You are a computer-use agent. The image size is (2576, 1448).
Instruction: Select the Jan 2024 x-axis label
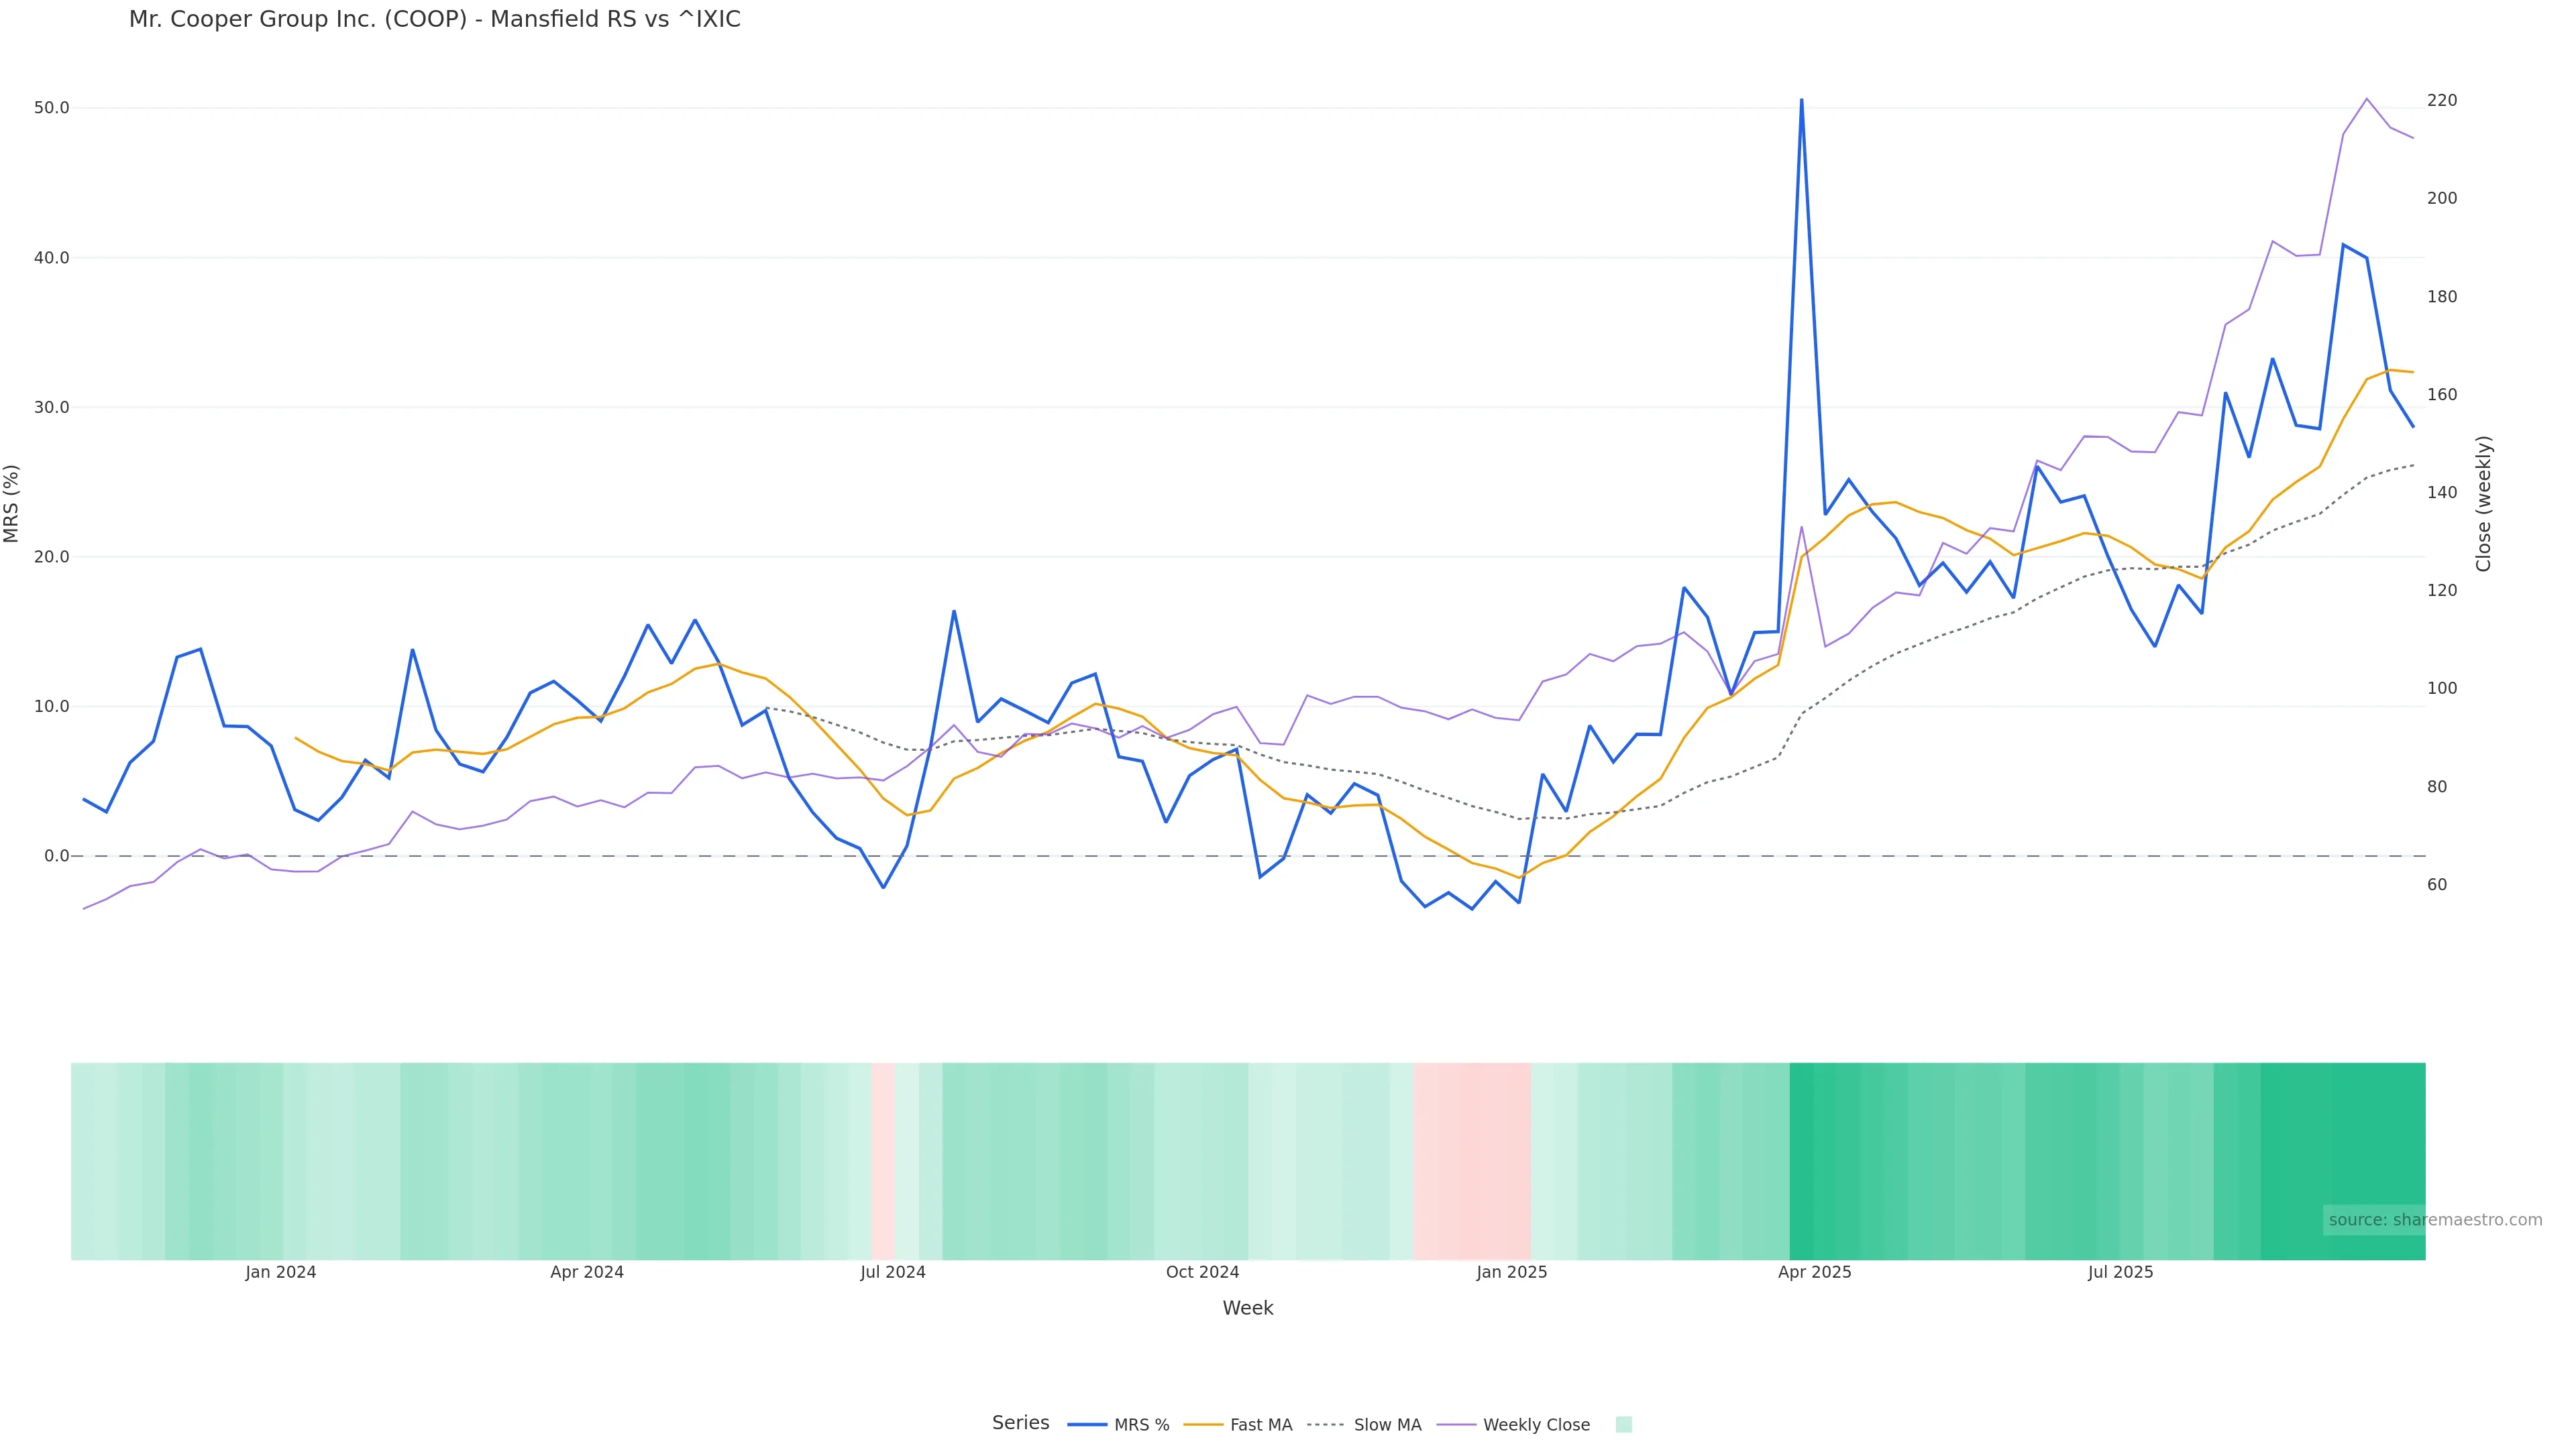point(280,1272)
